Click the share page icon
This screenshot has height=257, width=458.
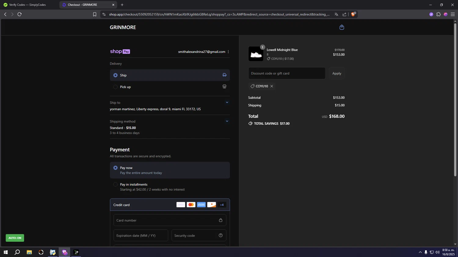coord(344,14)
